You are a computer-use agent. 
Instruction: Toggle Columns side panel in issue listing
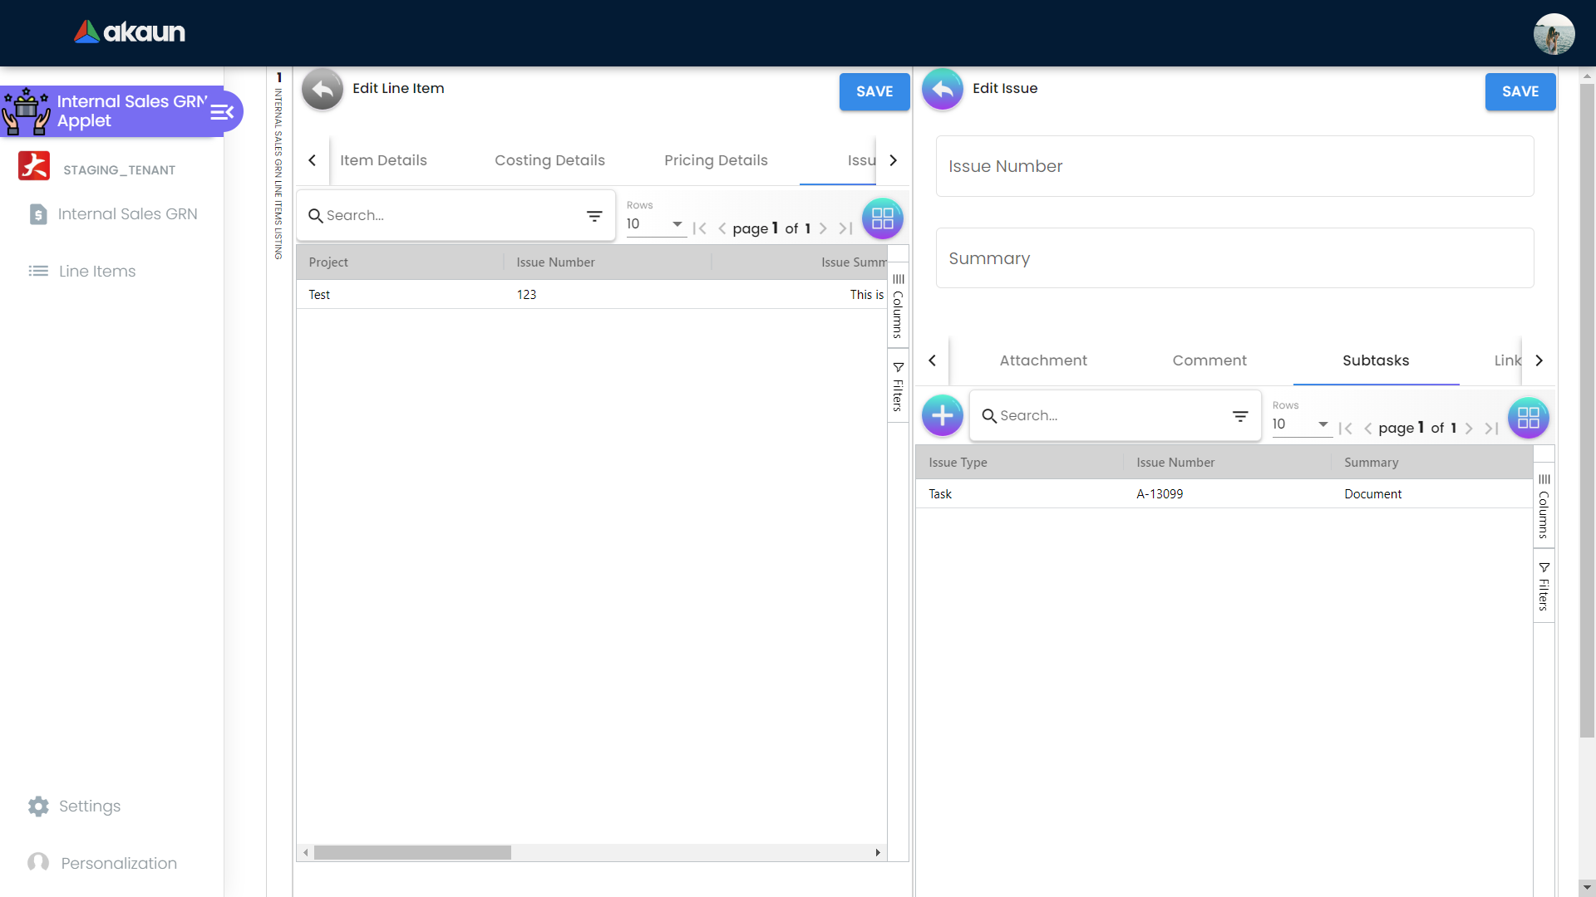click(898, 306)
